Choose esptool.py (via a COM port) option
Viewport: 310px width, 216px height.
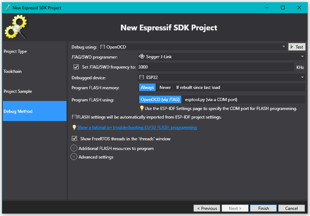[211, 100]
